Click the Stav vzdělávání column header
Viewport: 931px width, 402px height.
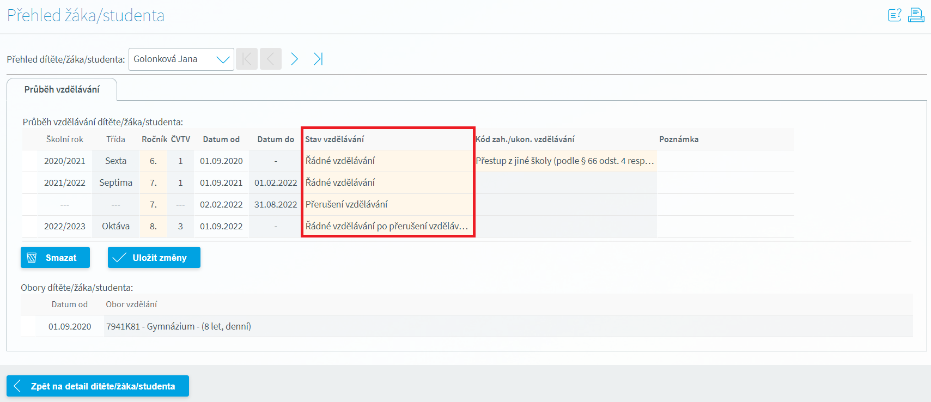pyautogui.click(x=334, y=139)
